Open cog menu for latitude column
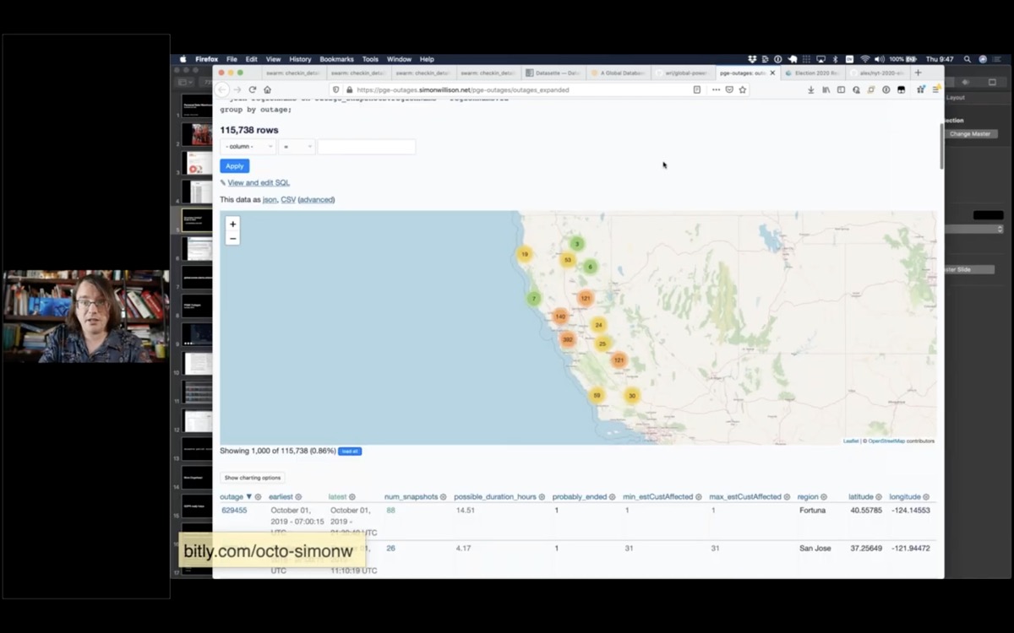 pyautogui.click(x=879, y=497)
